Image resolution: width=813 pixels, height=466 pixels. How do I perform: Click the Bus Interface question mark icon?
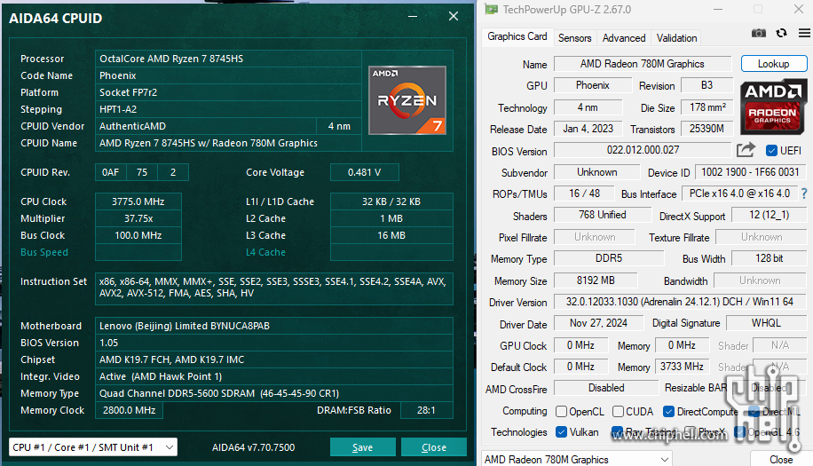(804, 194)
